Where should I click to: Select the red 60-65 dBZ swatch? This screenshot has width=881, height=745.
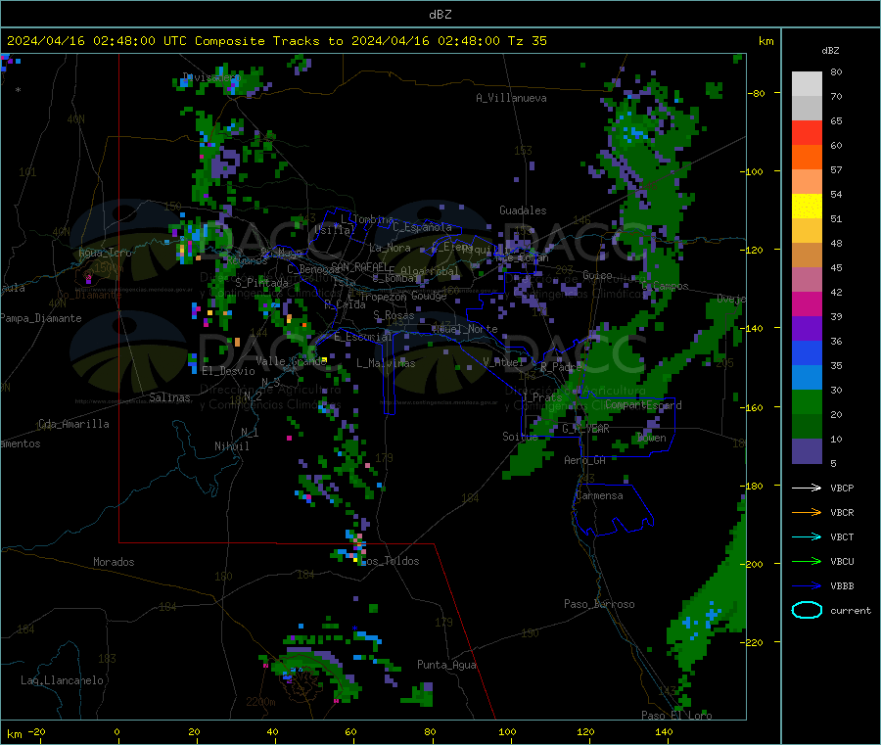(x=807, y=133)
